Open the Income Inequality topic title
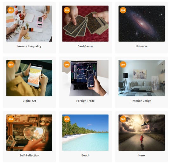 coord(29,46)
